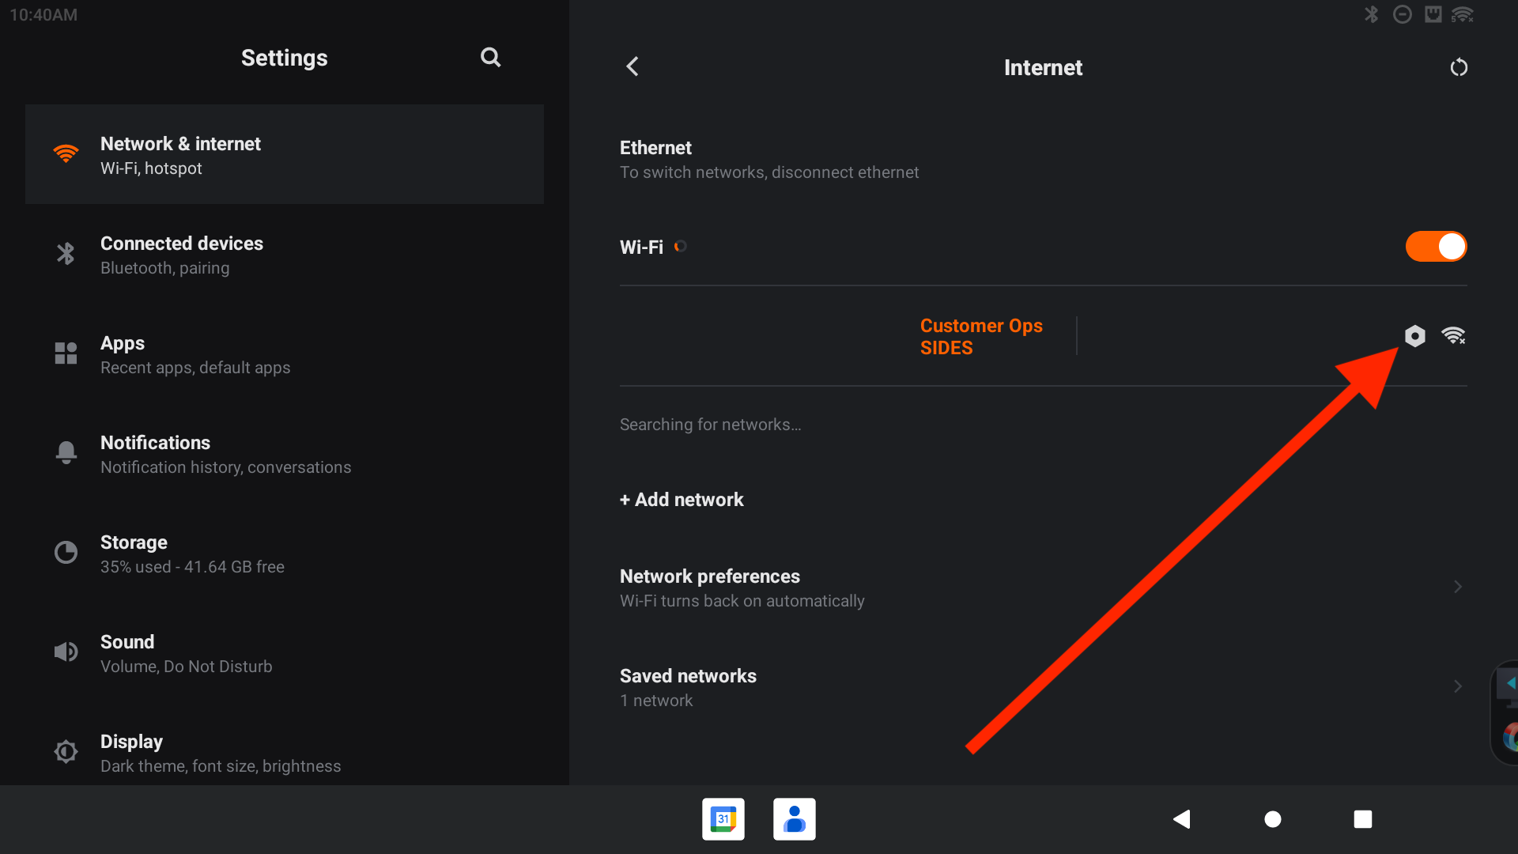Open Google Calendar from the taskbar

[723, 819]
